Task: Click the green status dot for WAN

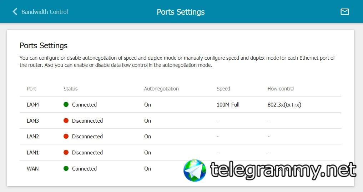Action: [x=66, y=168]
